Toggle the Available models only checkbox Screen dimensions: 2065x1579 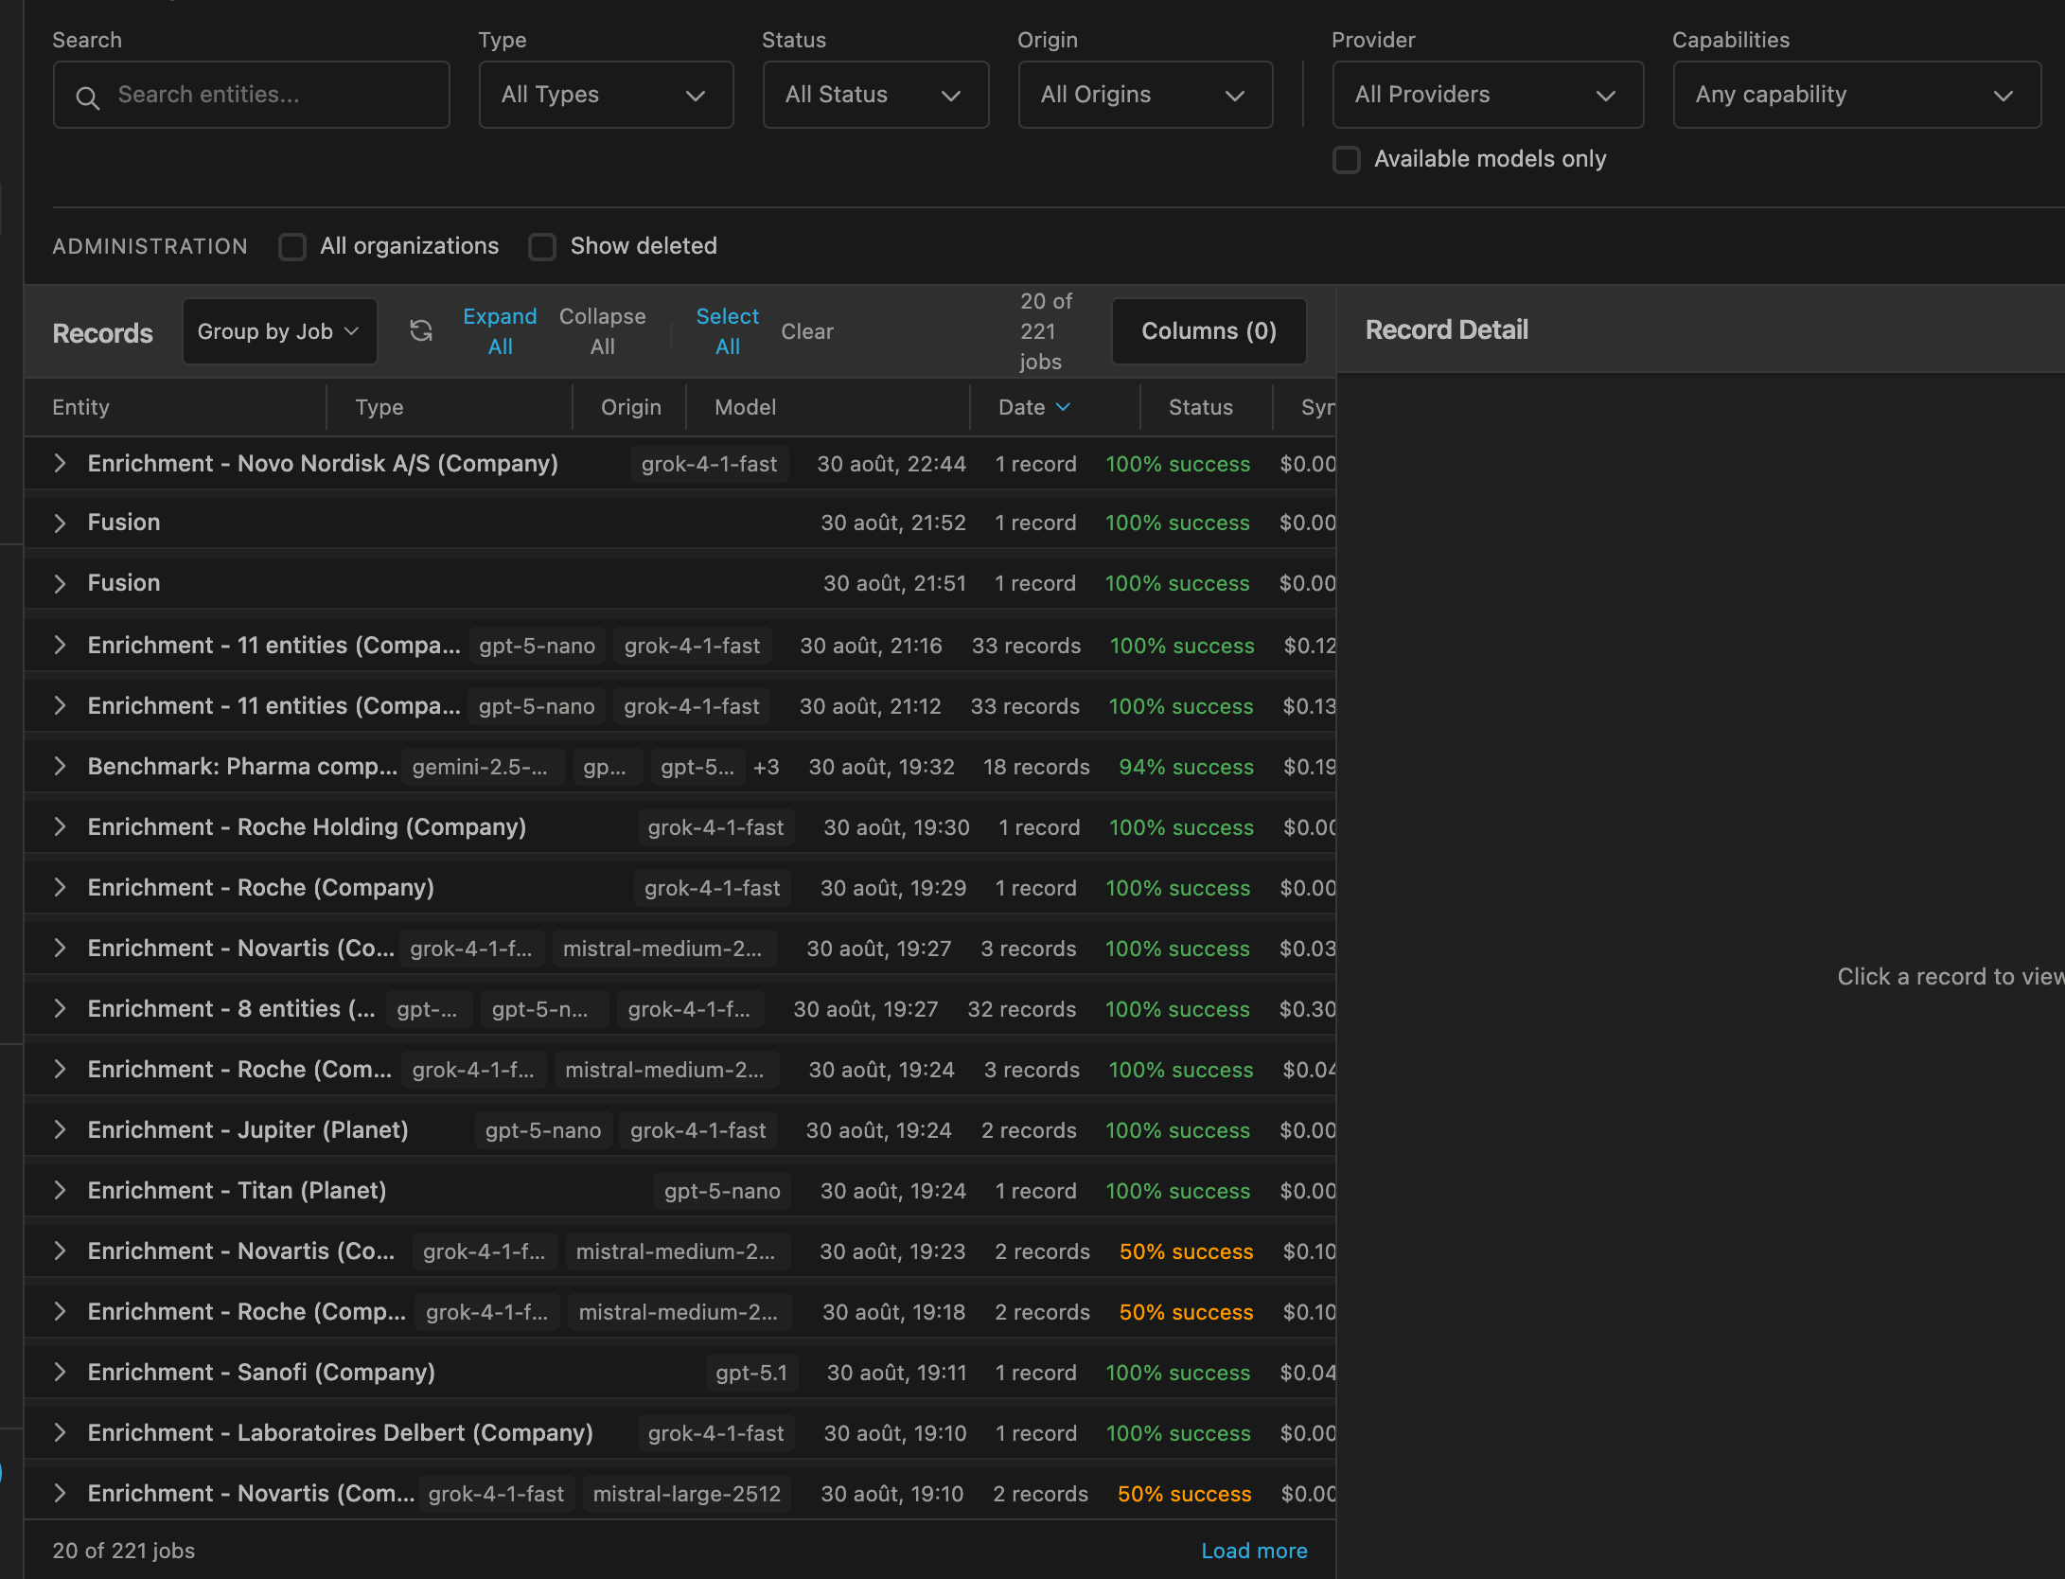(x=1347, y=159)
